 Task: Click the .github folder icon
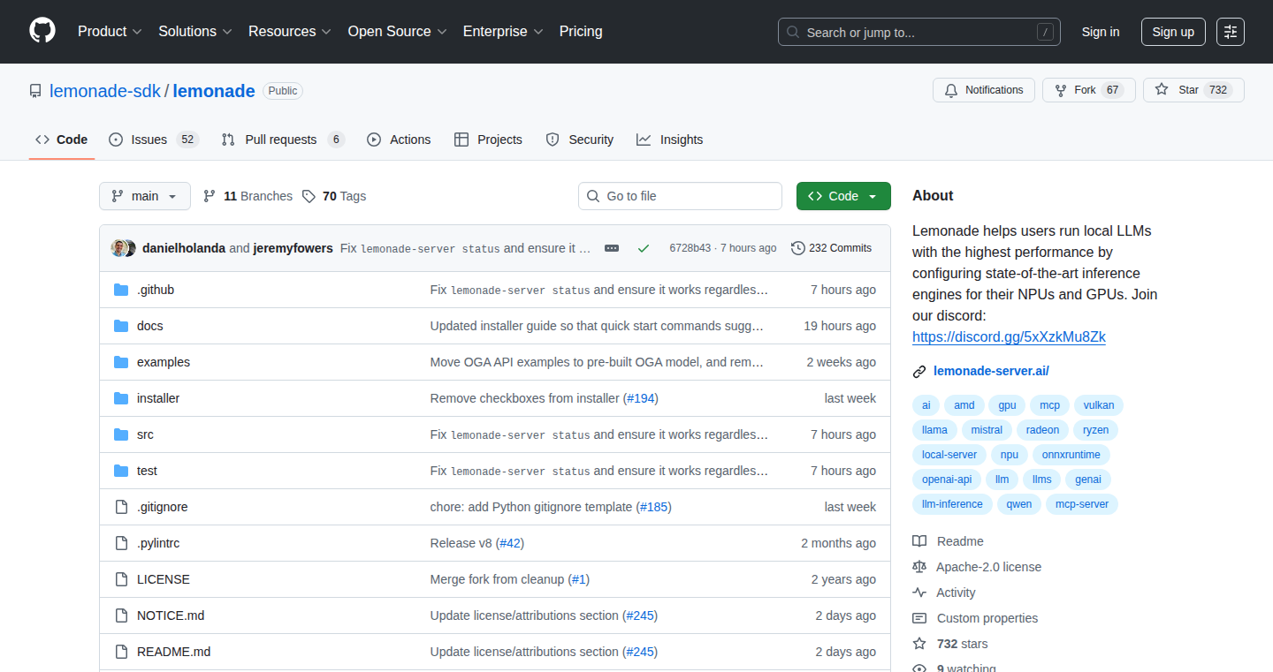(x=121, y=290)
